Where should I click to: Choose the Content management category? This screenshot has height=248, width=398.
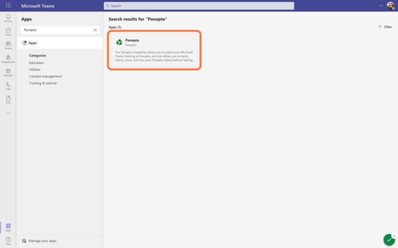pyautogui.click(x=45, y=76)
